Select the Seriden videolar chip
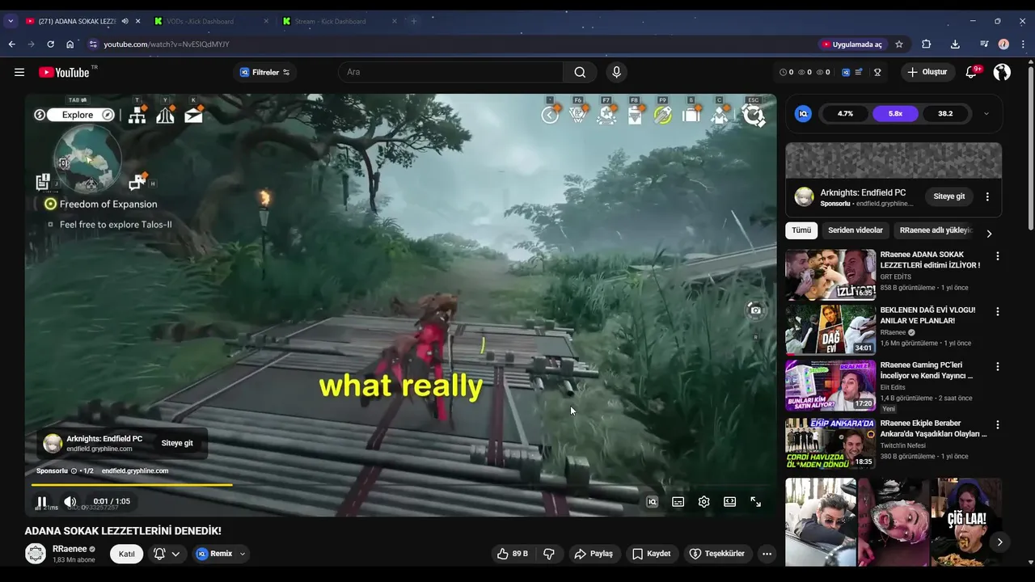1035x582 pixels. point(855,230)
